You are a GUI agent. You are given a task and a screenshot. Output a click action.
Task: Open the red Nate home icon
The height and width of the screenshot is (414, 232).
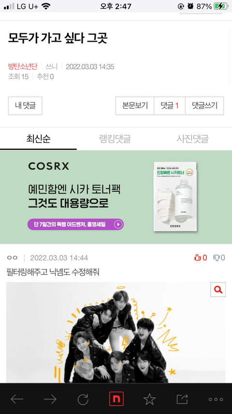[116, 398]
